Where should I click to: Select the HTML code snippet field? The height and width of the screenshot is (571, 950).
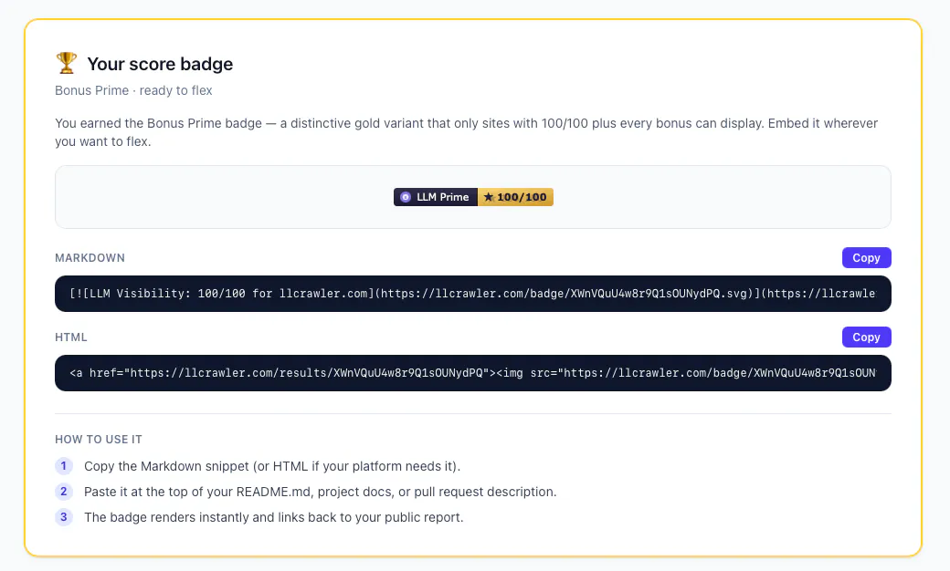point(472,373)
